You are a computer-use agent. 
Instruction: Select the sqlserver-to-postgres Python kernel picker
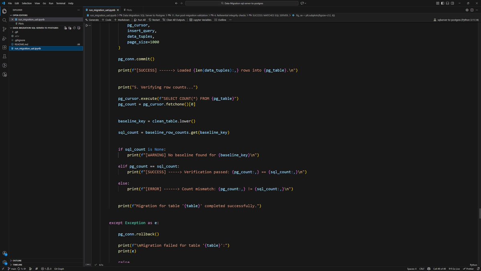coord(456,20)
